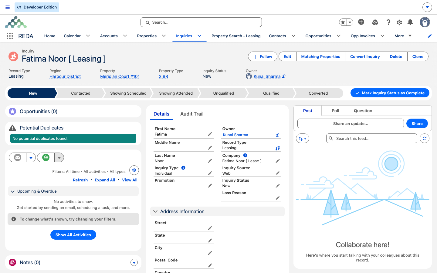Refresh the Chatter feed
Screen dimensions: 437x273
click(x=425, y=138)
